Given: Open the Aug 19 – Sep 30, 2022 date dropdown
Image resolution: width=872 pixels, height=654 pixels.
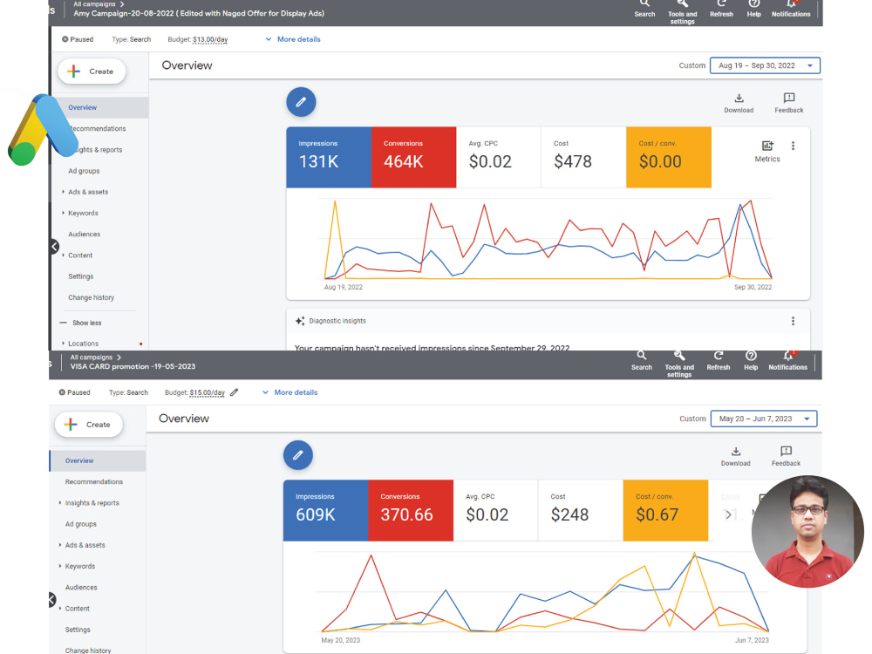Looking at the screenshot, I should point(765,65).
